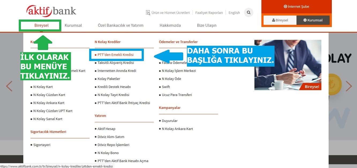Select Bireysel internet branch option
Image resolution: width=357 pixels, height=168 pixels.
(x=280, y=20)
